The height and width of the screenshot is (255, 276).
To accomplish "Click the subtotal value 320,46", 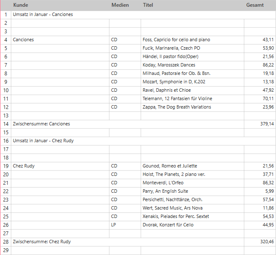I will click(265, 242).
